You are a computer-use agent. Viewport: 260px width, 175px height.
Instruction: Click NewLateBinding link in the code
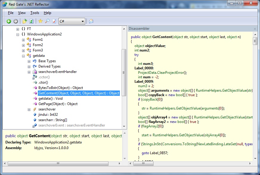[210, 144]
